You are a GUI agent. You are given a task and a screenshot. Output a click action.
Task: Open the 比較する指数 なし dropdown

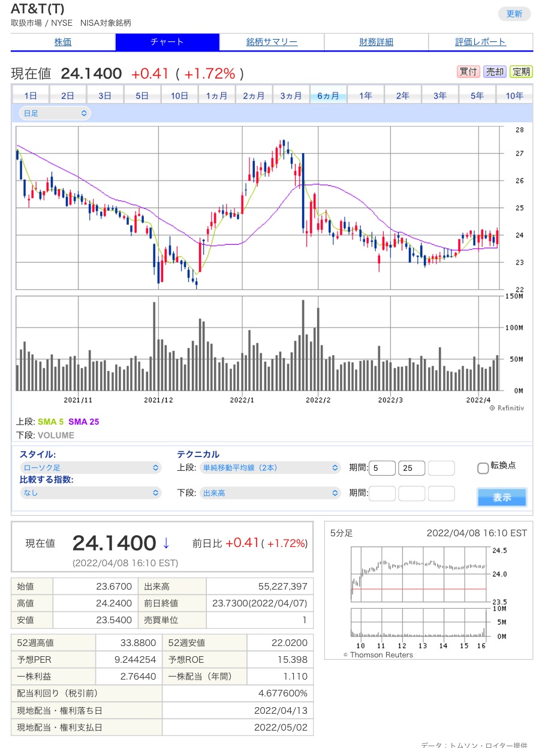pos(91,492)
